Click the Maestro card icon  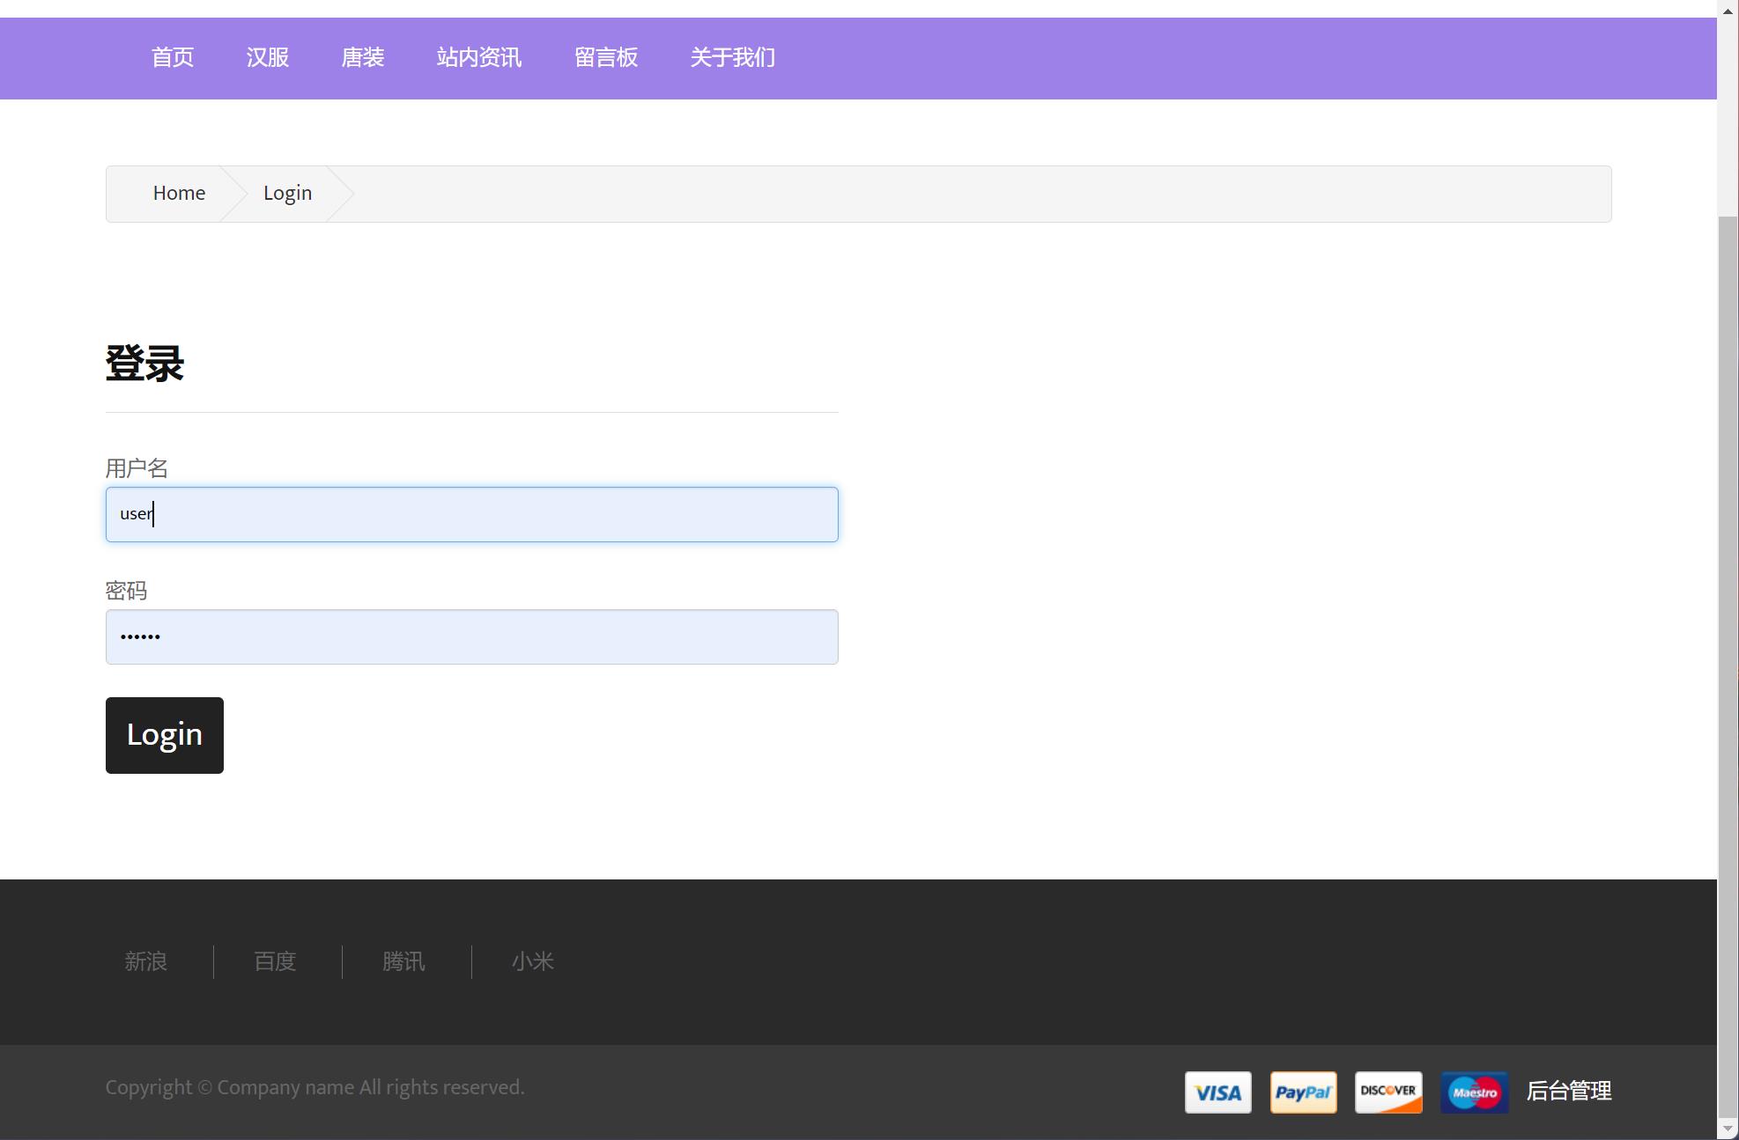1474,1092
